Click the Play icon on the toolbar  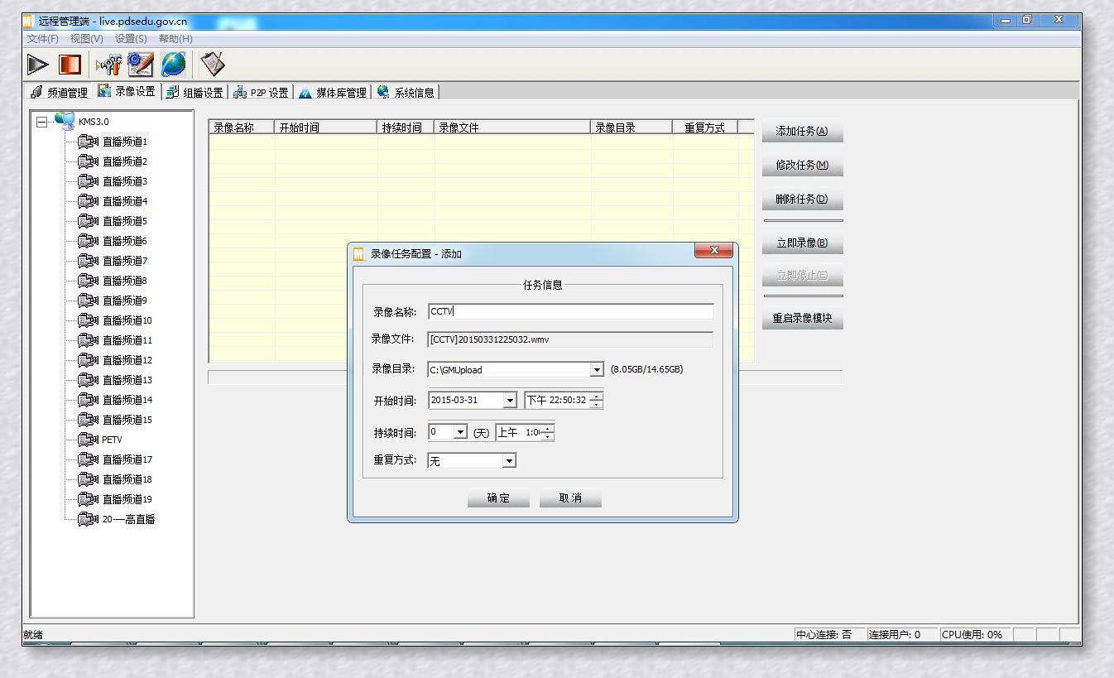pyautogui.click(x=37, y=64)
